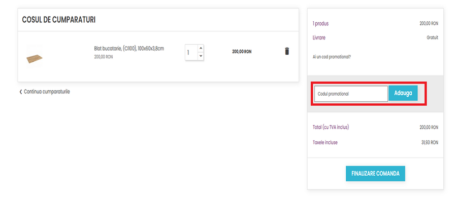Toggle the 'Ai un cod promotional?' link

[332, 57]
